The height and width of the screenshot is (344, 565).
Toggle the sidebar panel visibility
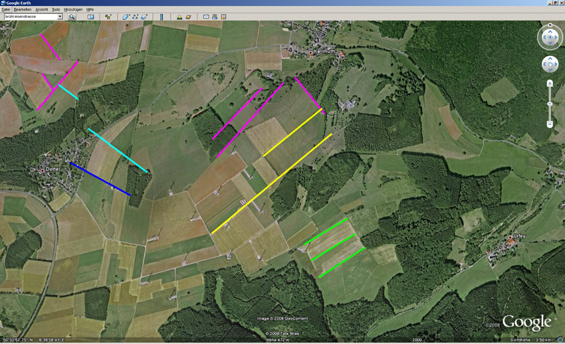[x=91, y=17]
